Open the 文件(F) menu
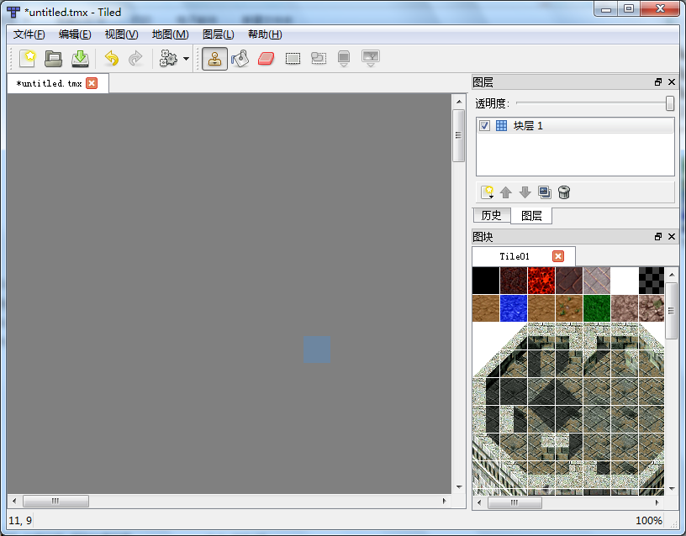 coord(29,34)
